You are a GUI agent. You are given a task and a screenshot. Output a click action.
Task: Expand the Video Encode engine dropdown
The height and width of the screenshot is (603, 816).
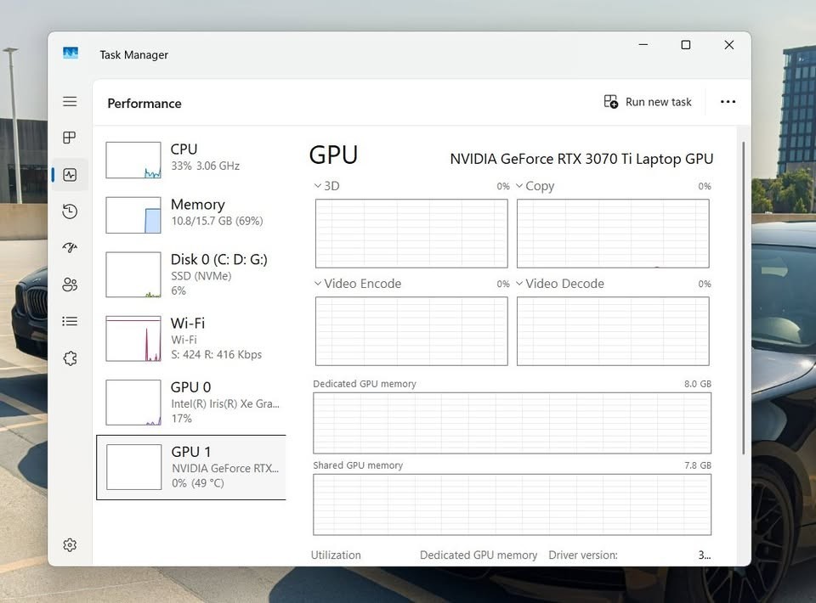(x=358, y=284)
